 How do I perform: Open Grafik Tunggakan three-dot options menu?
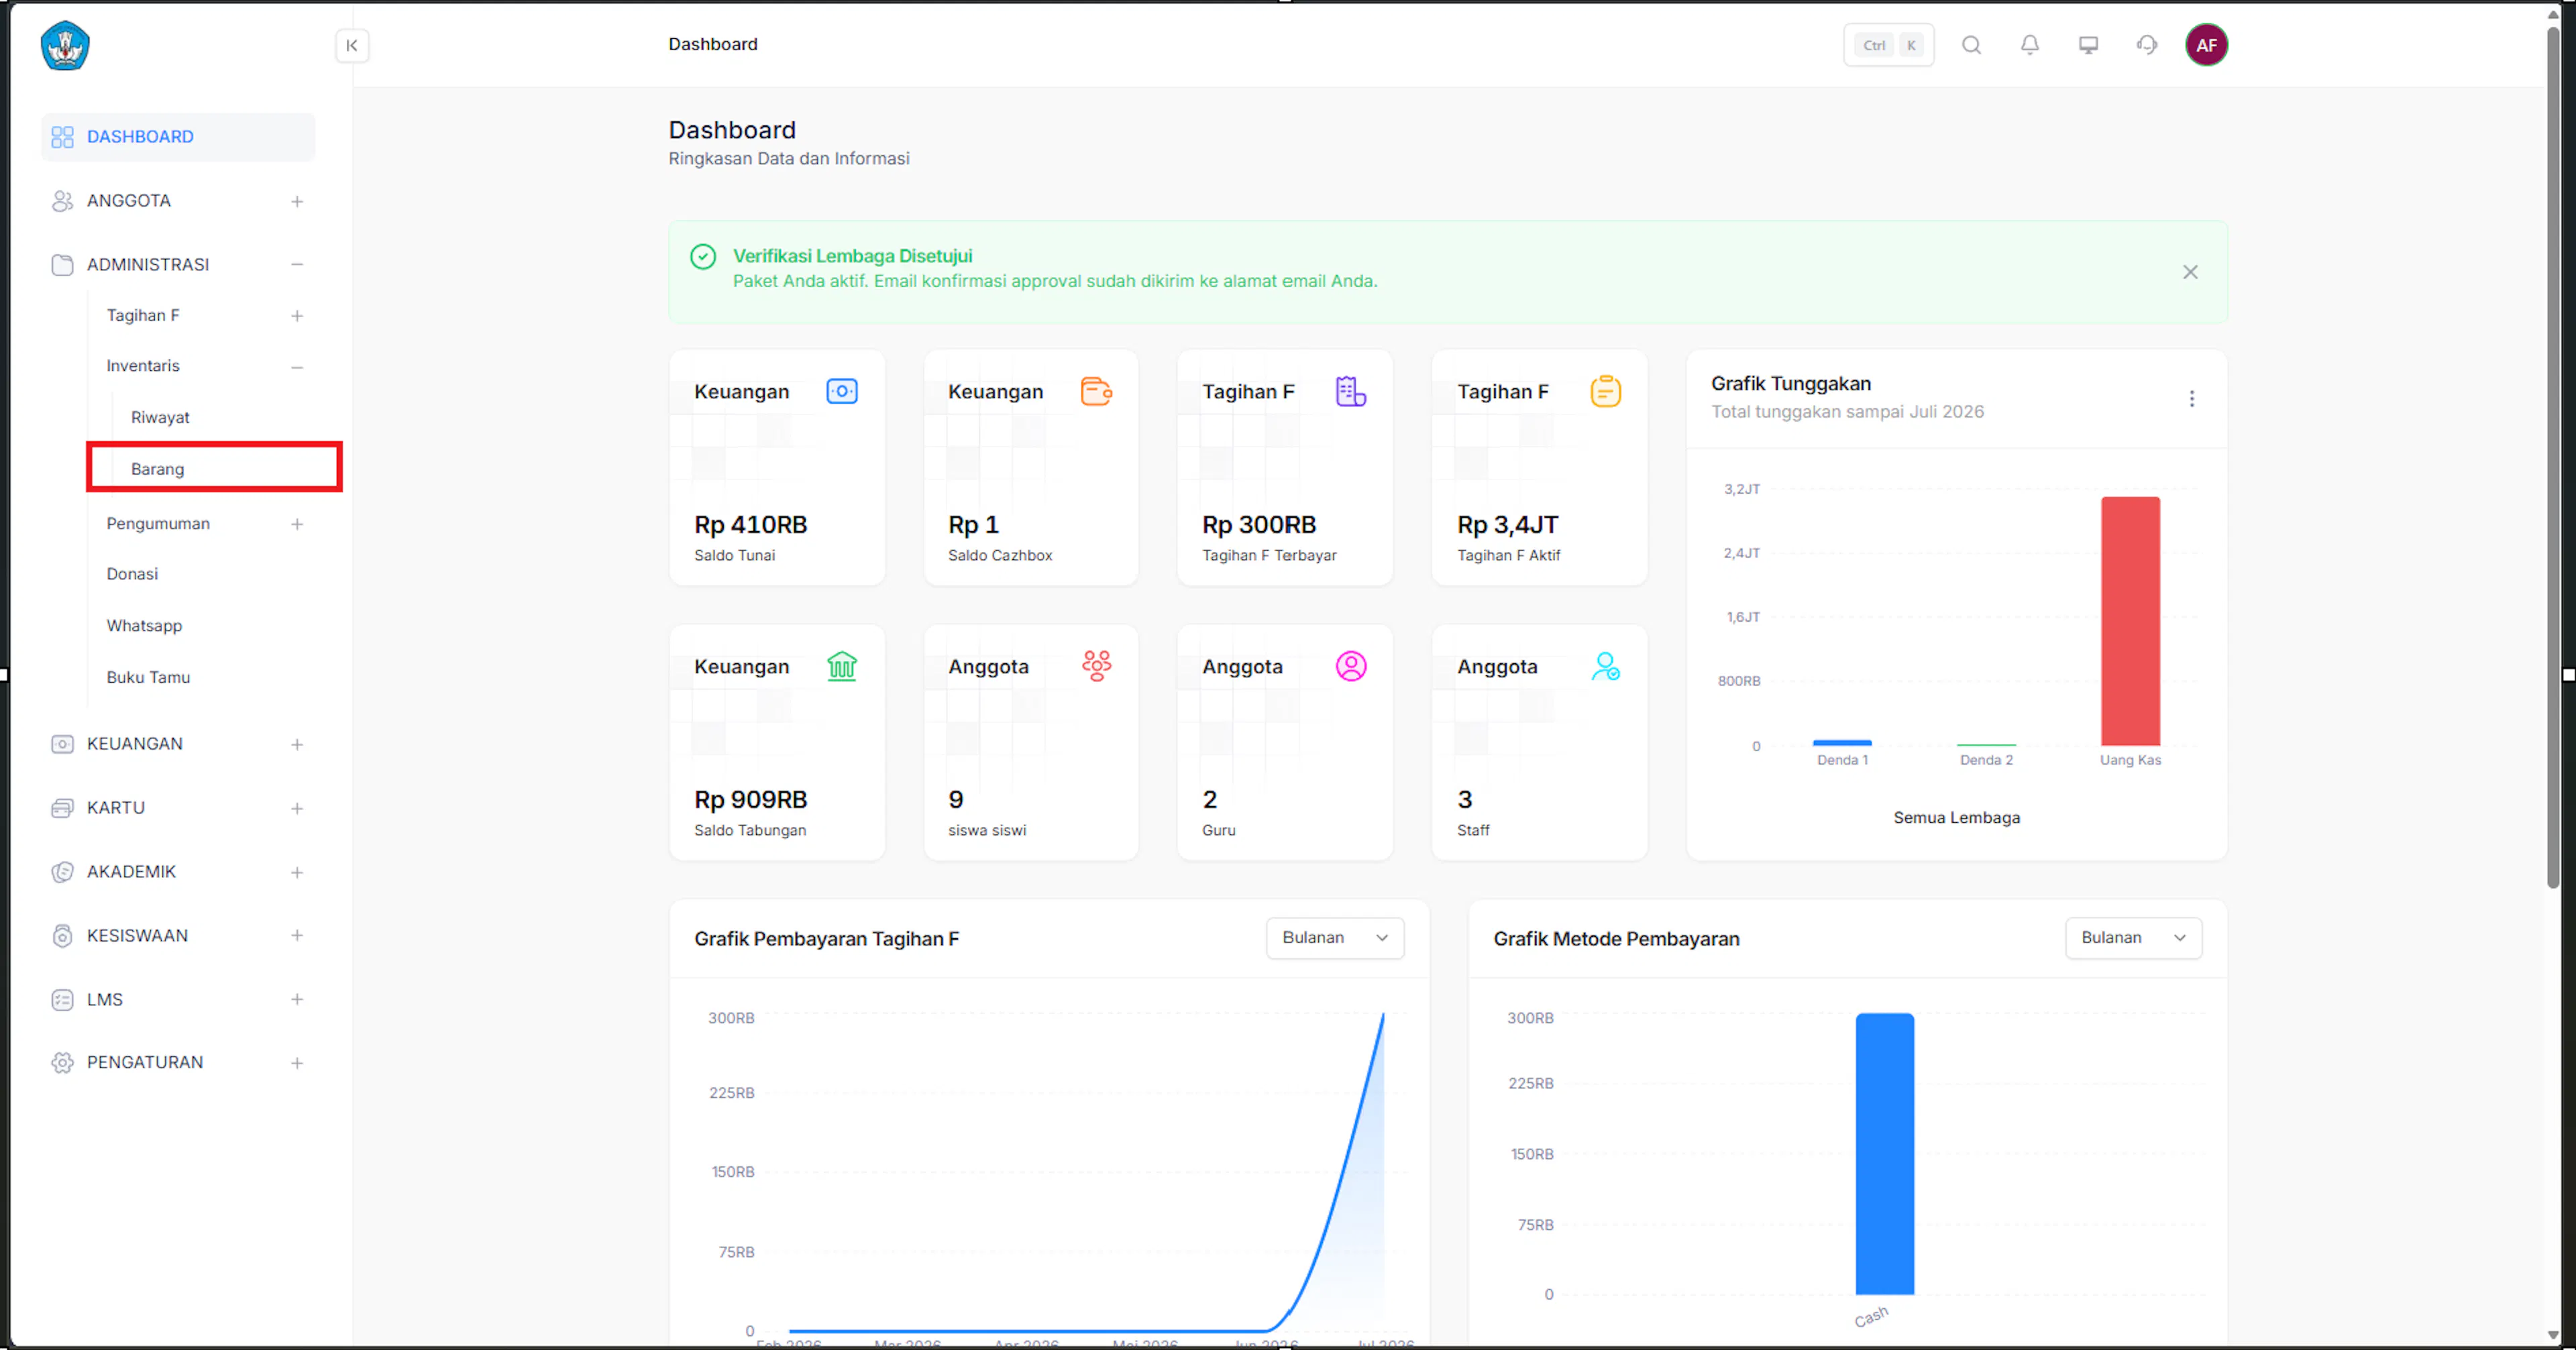click(2191, 398)
